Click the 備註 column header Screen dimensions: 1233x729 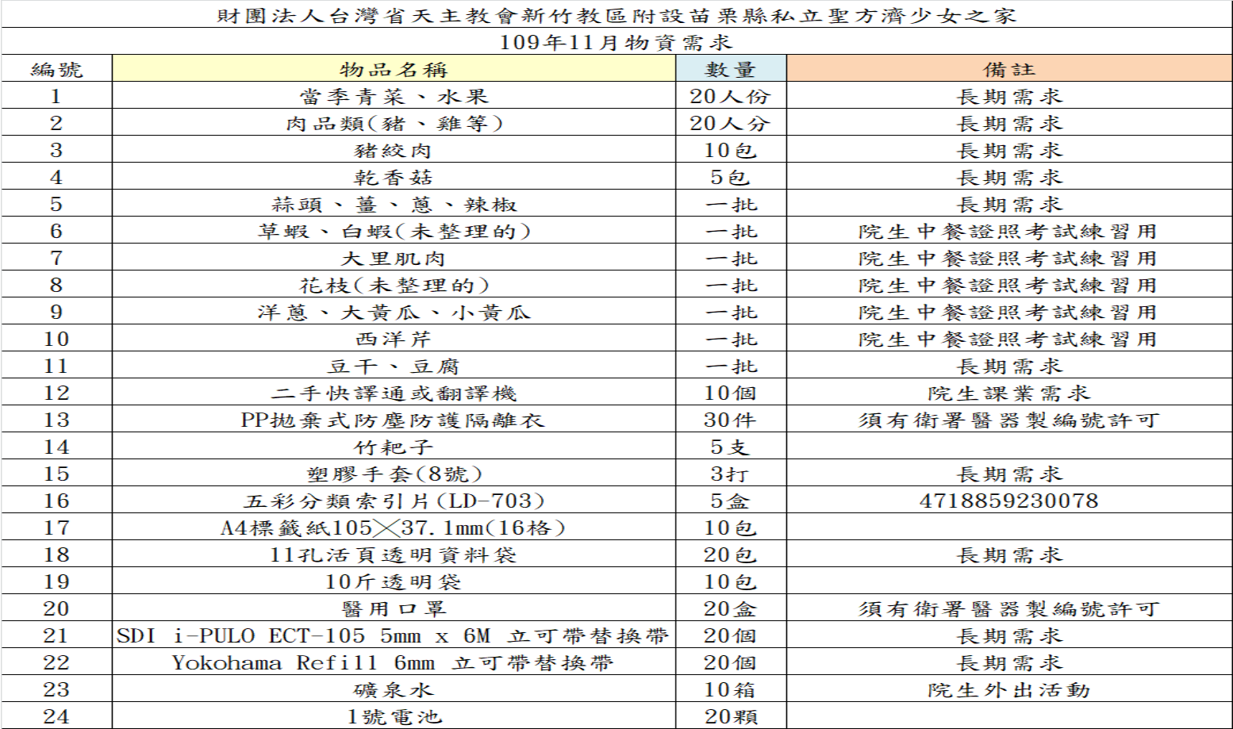click(x=1009, y=69)
